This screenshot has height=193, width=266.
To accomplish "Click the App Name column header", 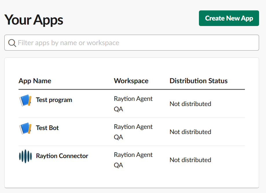I will point(35,81).
